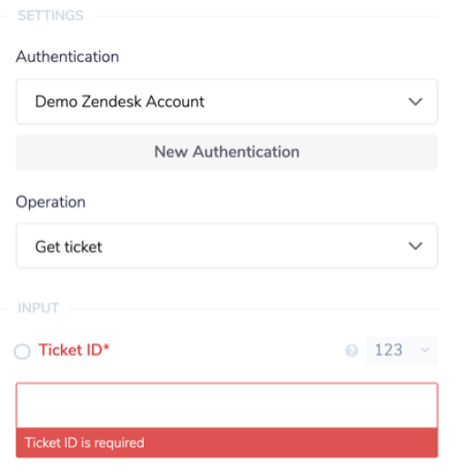Click the chevron arrow in Operation box
The image size is (455, 476).
(416, 246)
